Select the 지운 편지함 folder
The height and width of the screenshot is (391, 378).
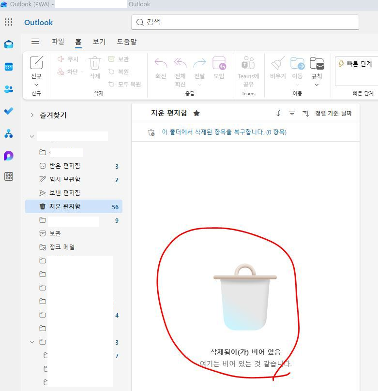pyautogui.click(x=74, y=206)
